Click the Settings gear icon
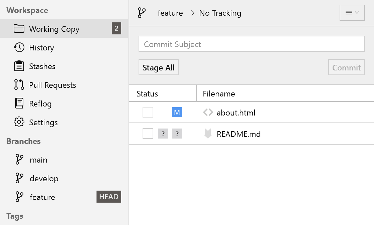The width and height of the screenshot is (374, 225). pos(19,122)
